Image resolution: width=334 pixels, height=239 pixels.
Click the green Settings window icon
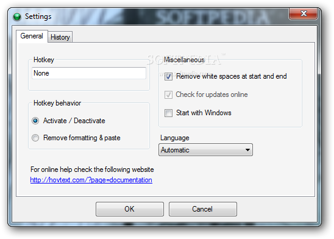[17, 16]
